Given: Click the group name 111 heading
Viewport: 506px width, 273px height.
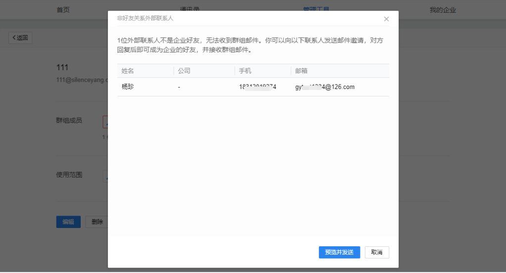Looking at the screenshot, I should tap(62, 67).
